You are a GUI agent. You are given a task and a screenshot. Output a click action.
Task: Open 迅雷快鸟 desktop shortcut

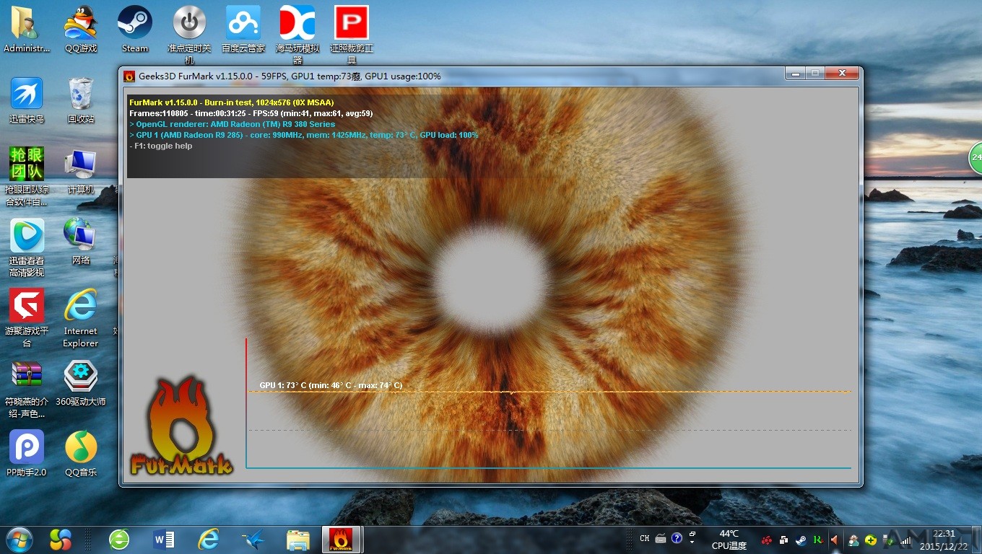[x=27, y=100]
